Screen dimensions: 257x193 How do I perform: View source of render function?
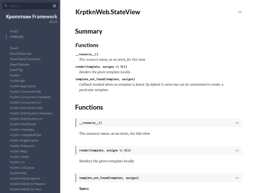coord(237,151)
